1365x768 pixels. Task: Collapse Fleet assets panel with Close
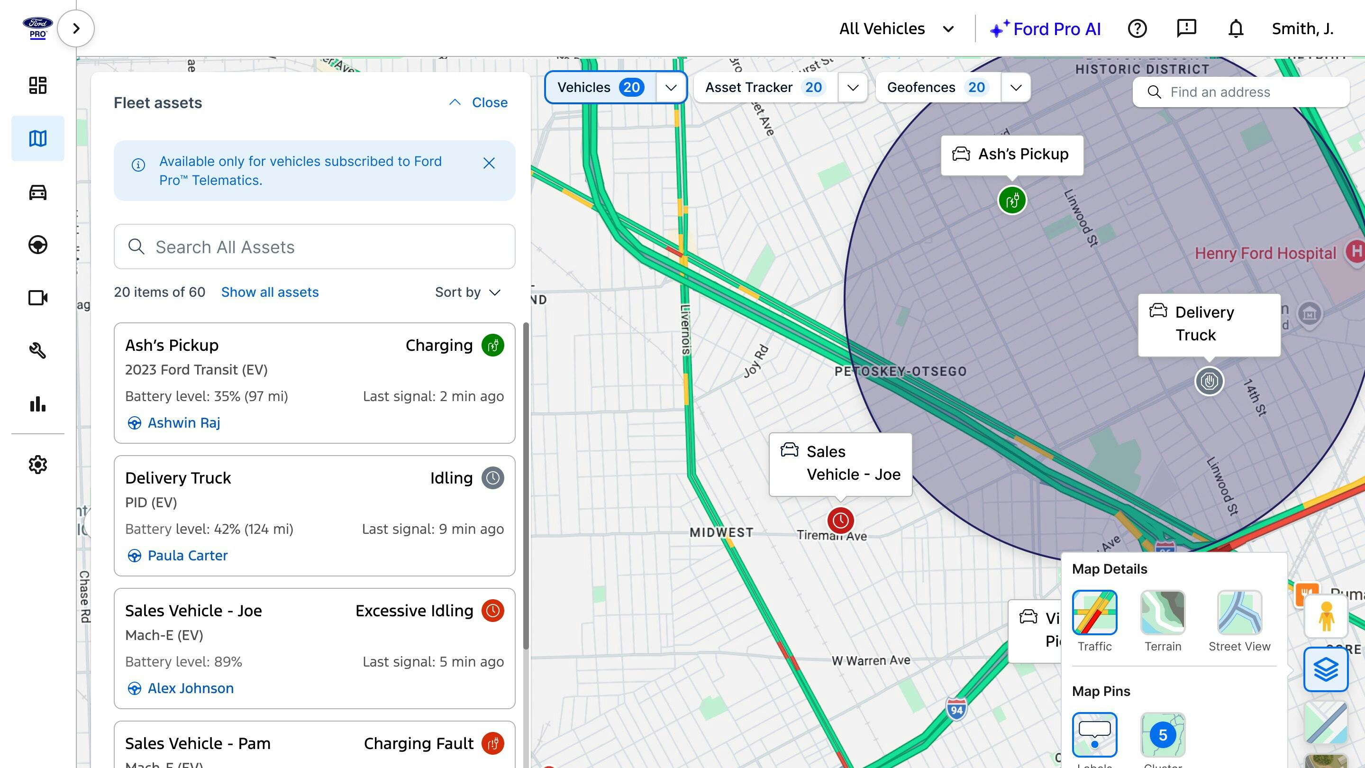click(x=479, y=102)
